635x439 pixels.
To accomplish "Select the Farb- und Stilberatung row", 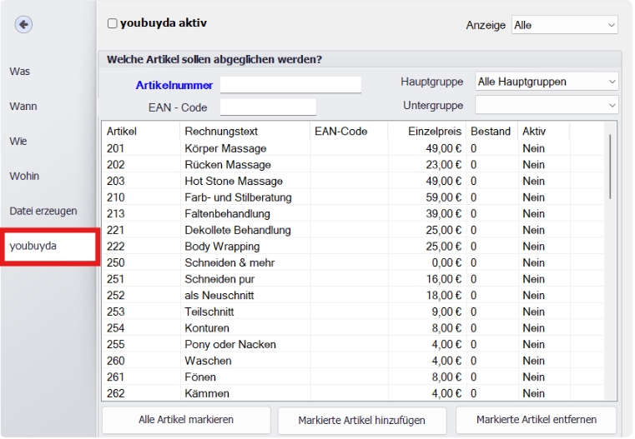I will 353,197.
